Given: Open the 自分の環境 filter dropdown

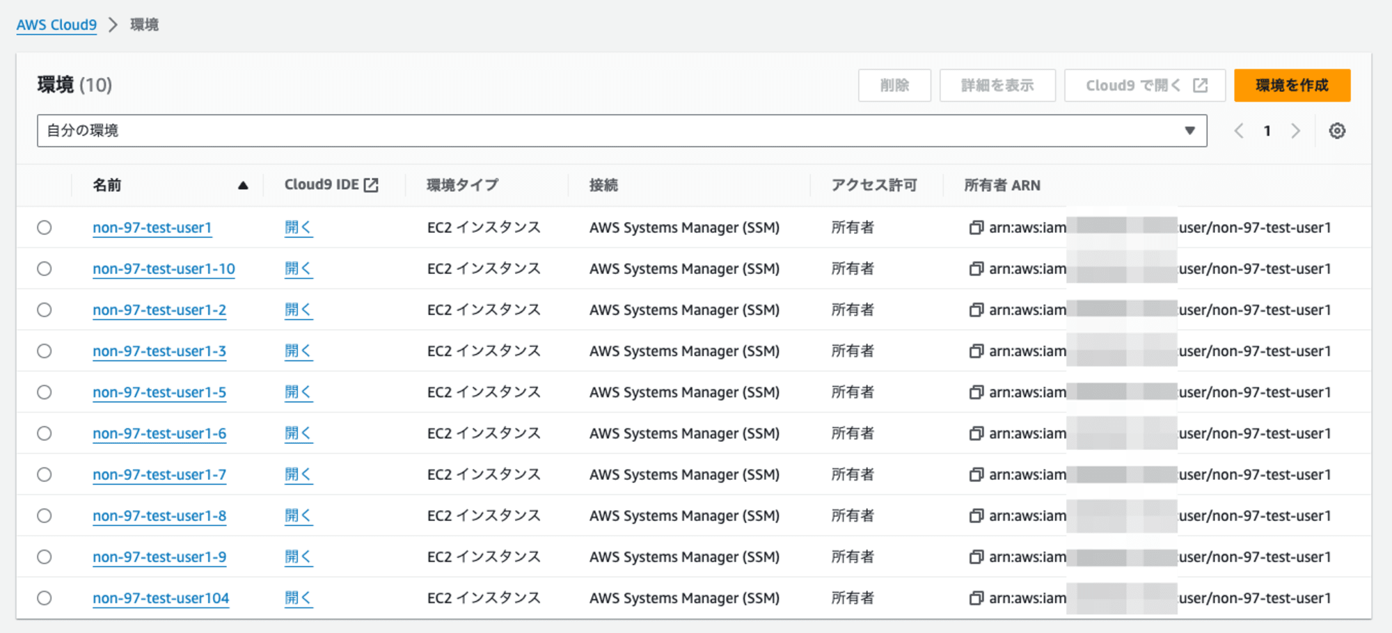Looking at the screenshot, I should 622,131.
